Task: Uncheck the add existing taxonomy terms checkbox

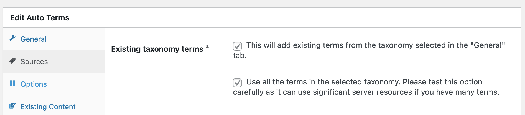Action: tap(237, 46)
